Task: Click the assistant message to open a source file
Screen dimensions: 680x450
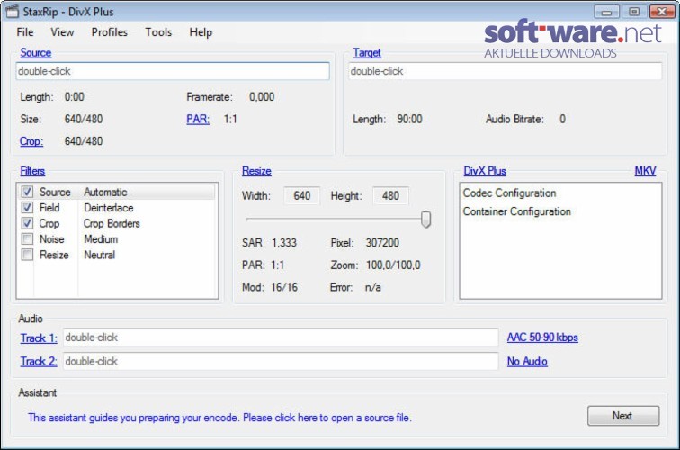Action: [x=219, y=418]
